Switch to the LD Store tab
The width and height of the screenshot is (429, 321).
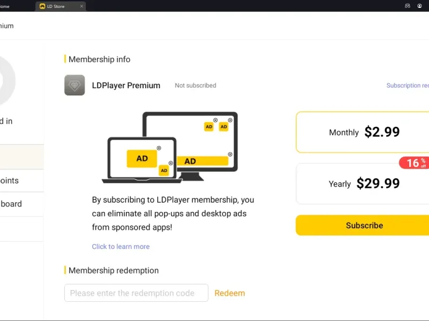pyautogui.click(x=59, y=6)
